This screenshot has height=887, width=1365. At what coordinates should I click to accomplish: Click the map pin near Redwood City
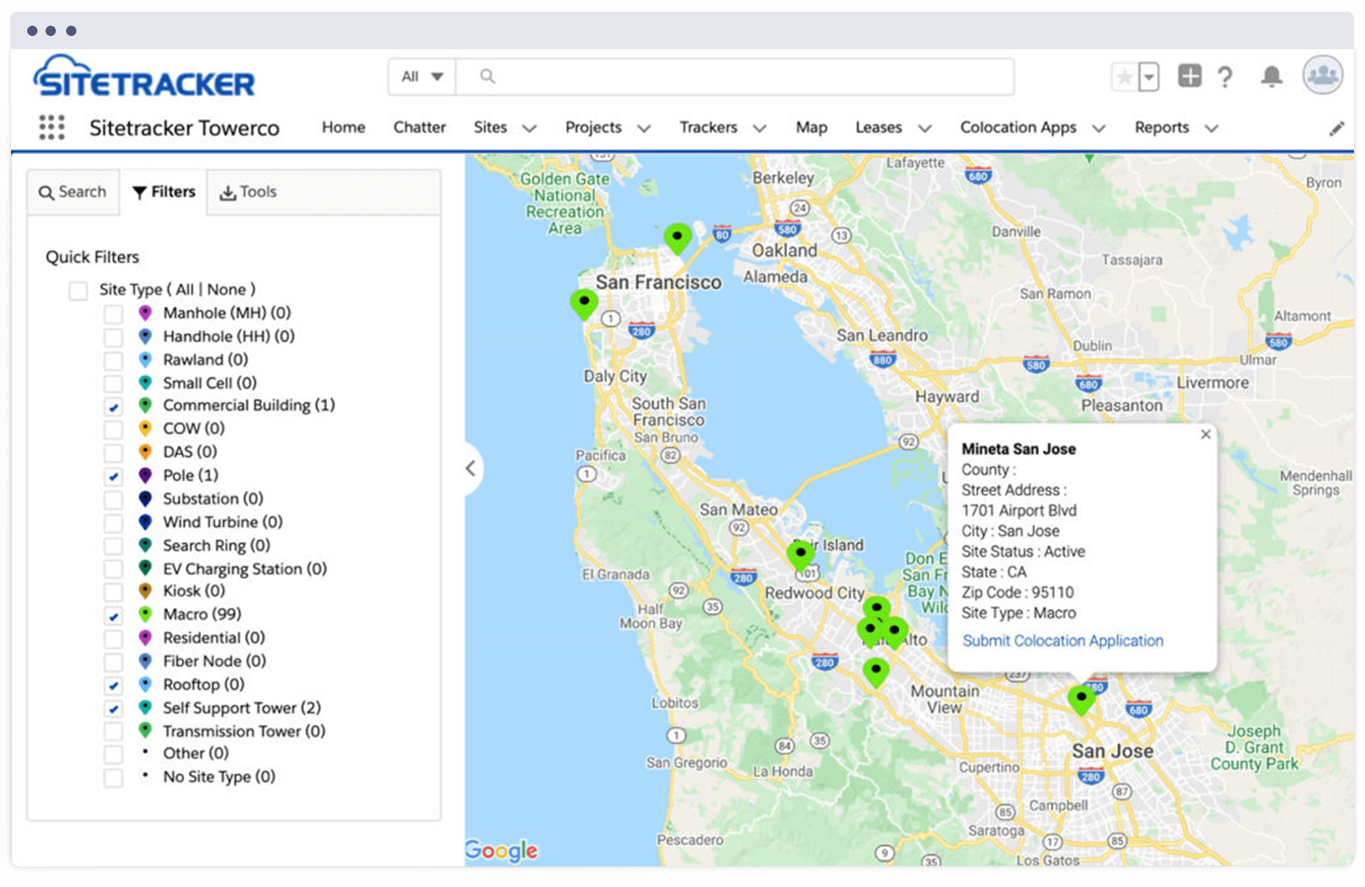pos(800,556)
